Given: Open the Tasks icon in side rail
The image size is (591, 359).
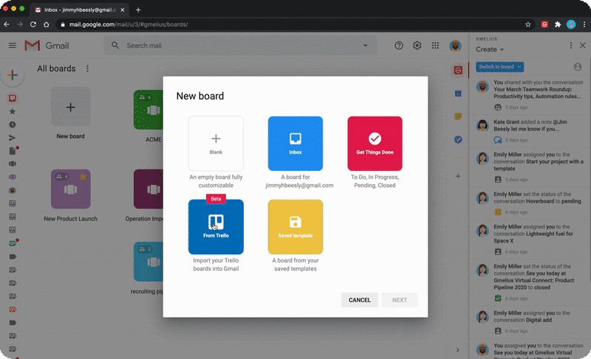Looking at the screenshot, I should point(458,139).
